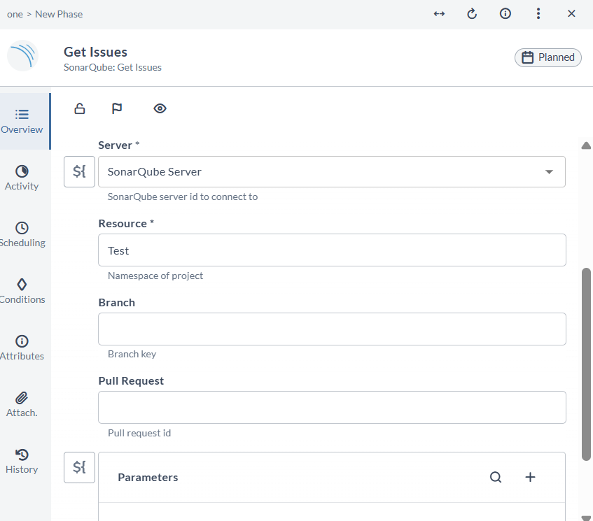Click the Resource field containing Test
This screenshot has height=521, width=593.
pos(331,250)
